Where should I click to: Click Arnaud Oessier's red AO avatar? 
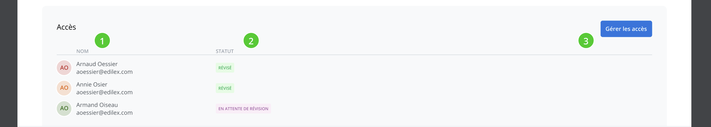tap(64, 68)
